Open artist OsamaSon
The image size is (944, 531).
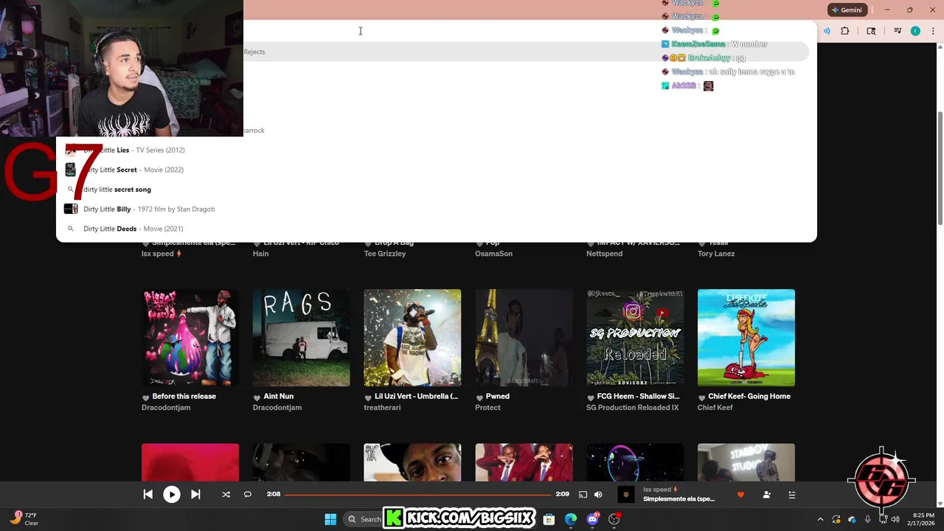coord(493,254)
